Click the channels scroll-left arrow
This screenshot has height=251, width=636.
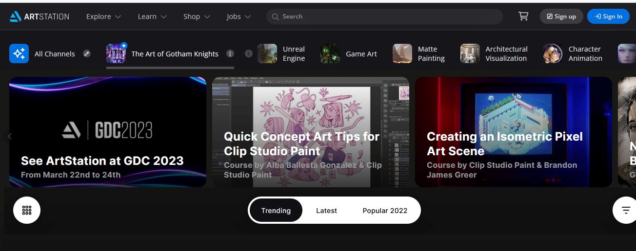click(x=249, y=54)
